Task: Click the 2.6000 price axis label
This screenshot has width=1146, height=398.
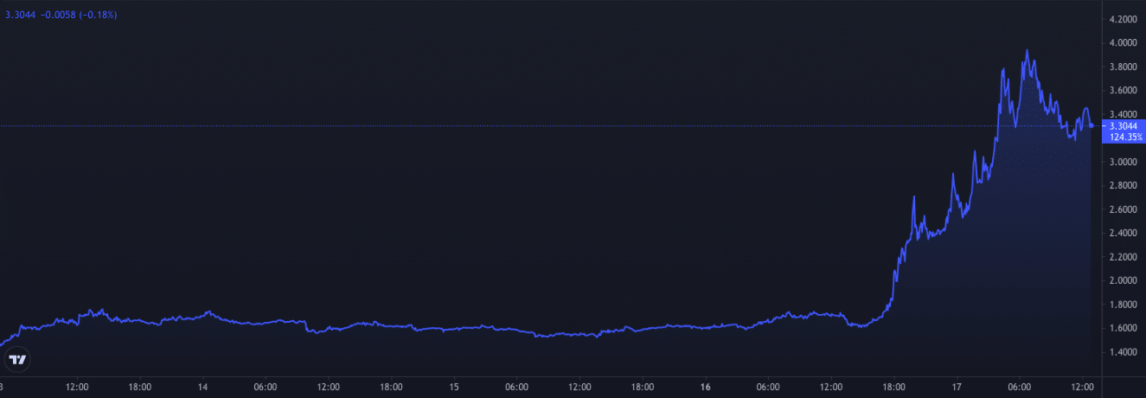Action: (1123, 209)
